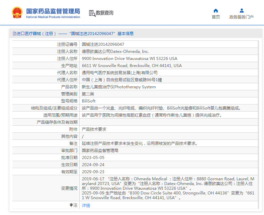Screen dimensions: 264x215
Task: Select the 结构及组成 description text
Action: (x=161, y=108)
